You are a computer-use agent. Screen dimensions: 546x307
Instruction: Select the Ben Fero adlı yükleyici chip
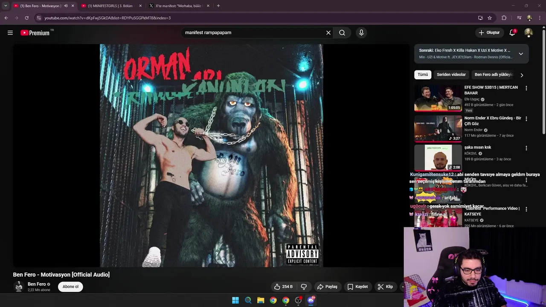[x=494, y=75]
